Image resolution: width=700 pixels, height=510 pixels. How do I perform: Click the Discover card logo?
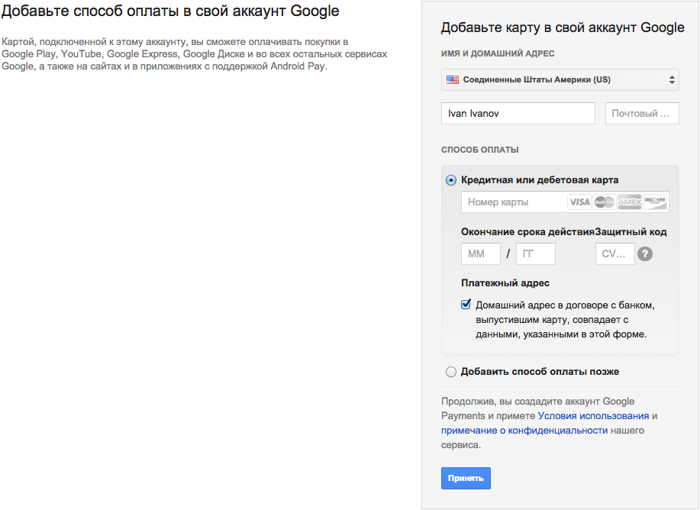point(655,202)
